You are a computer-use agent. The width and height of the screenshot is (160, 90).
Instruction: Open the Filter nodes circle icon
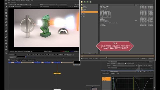(x=6, y=19)
